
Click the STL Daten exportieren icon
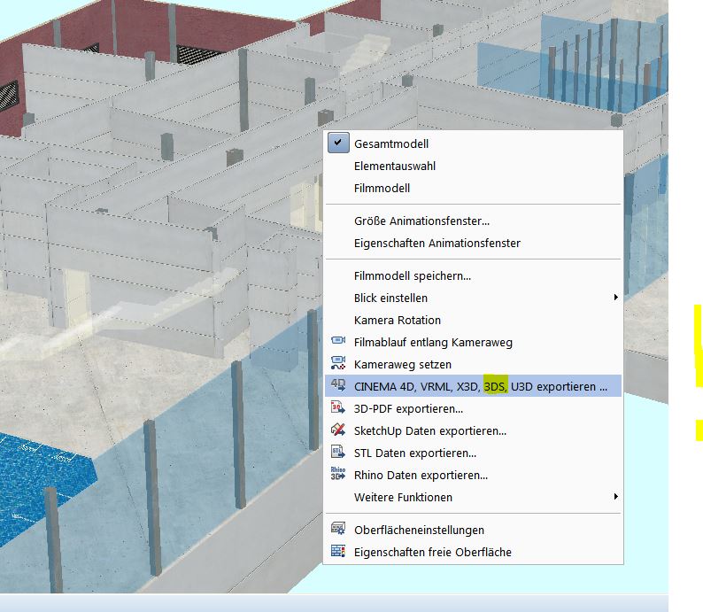pos(337,453)
